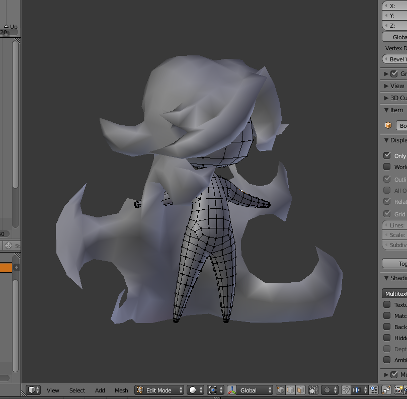Open the Multitexture shading dropdown

click(x=394, y=294)
